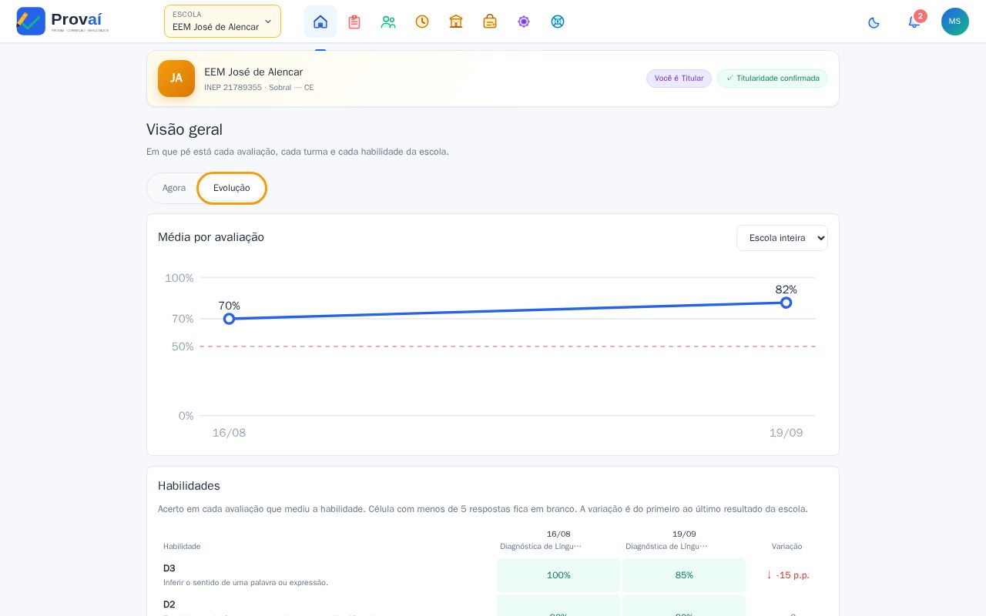Select the Evolução tab
The height and width of the screenshot is (616, 986).
coord(232,188)
